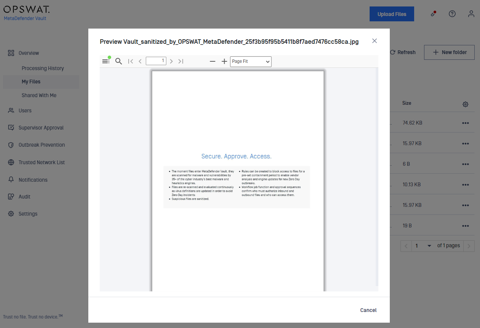This screenshot has width=480, height=328.
Task: Open Outbreak Prevention in the sidebar
Action: coord(41,145)
